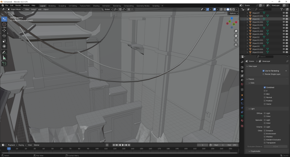Image resolution: width=290 pixels, height=157 pixels.
Task: Switch to orthographic view grid icon
Action: [x=236, y=45]
